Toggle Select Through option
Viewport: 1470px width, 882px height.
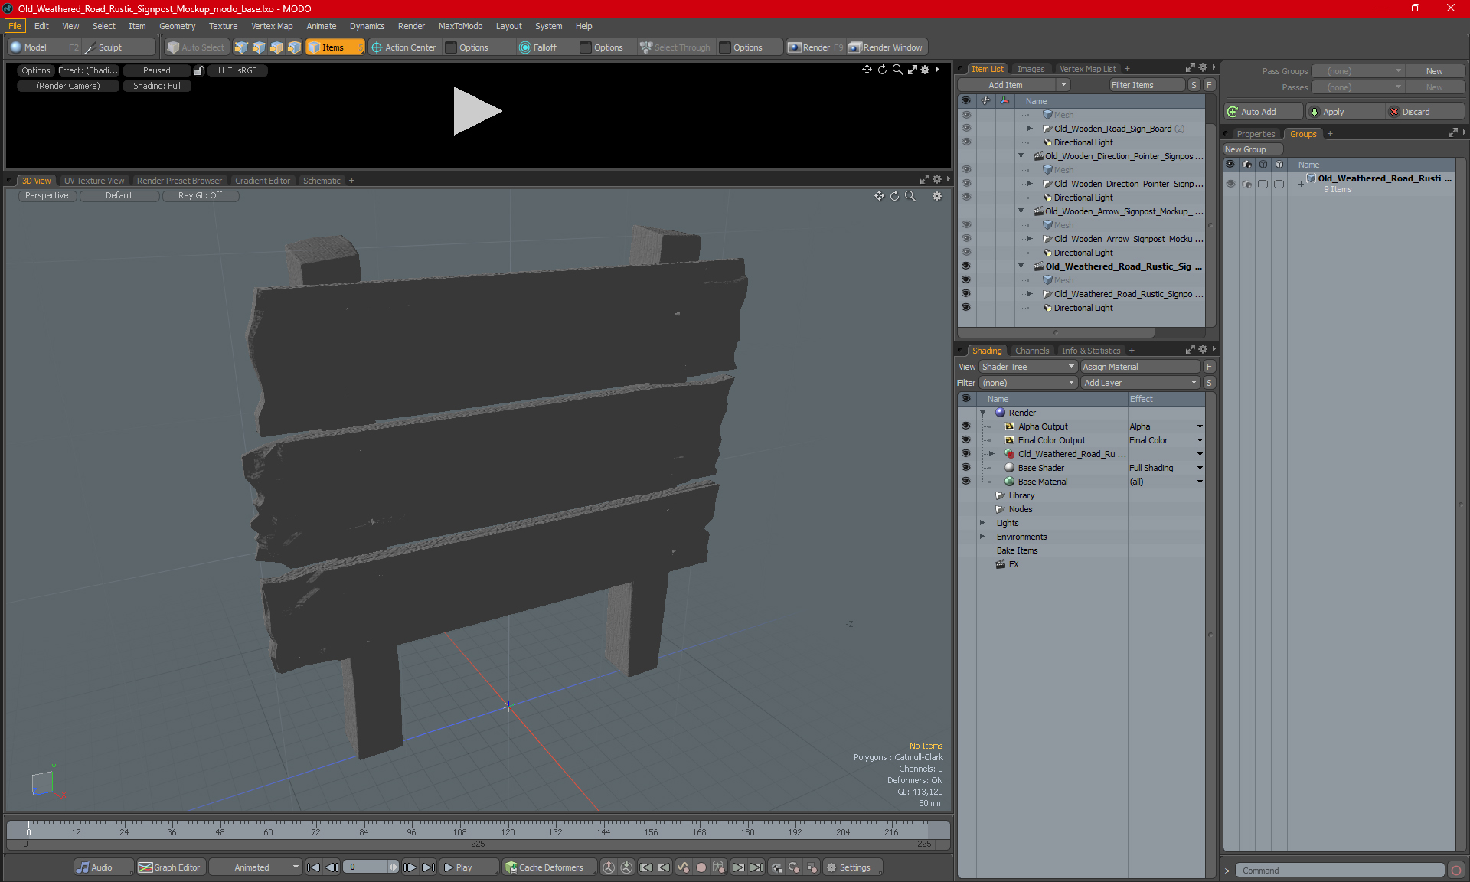click(675, 47)
